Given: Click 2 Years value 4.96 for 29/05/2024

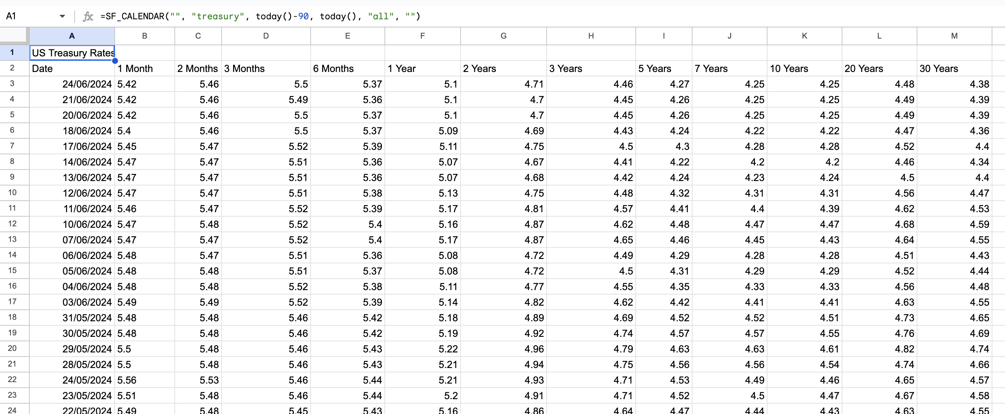Looking at the screenshot, I should 504,349.
